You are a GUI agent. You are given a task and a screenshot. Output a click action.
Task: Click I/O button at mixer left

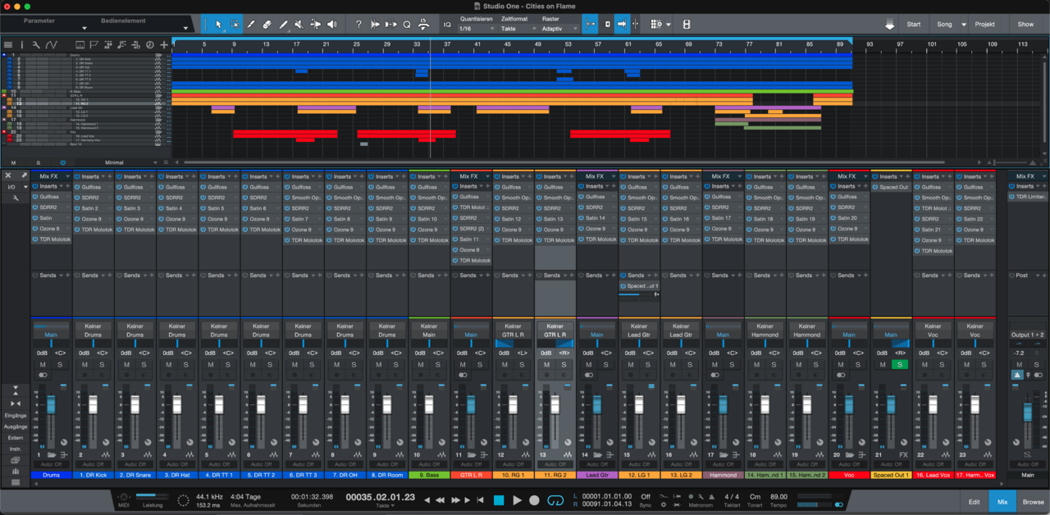(11, 187)
